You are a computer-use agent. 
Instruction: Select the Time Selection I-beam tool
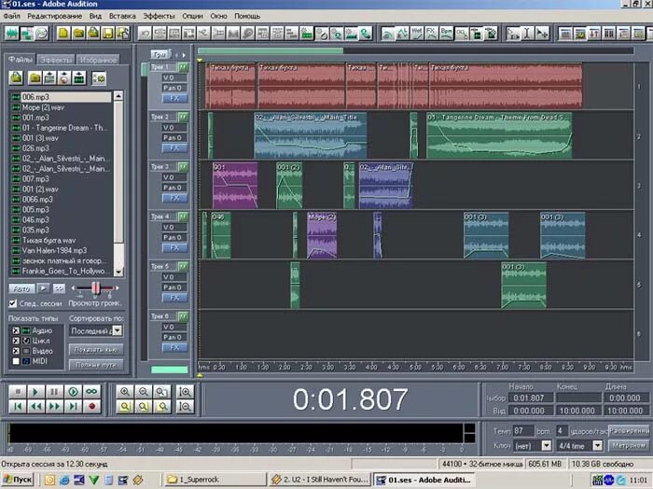pyautogui.click(x=528, y=34)
